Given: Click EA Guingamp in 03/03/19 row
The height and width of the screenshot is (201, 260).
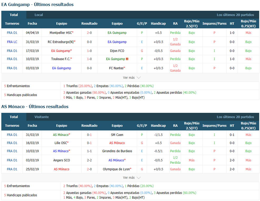Looking at the screenshot, I should coord(62,68).
